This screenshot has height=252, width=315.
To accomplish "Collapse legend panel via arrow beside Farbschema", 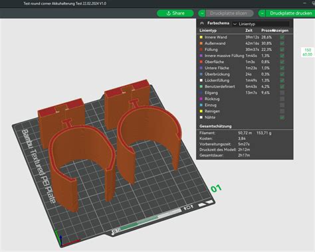I will point(202,23).
